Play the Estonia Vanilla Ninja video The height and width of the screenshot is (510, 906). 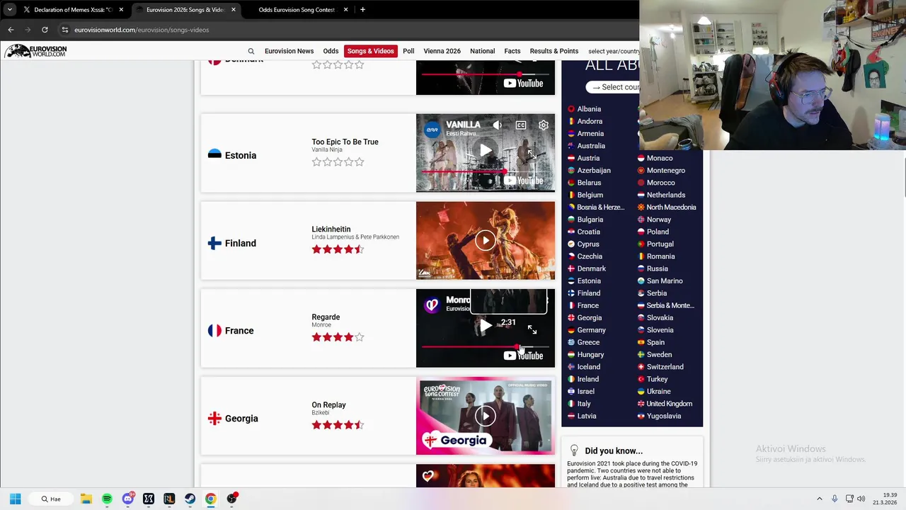(486, 151)
